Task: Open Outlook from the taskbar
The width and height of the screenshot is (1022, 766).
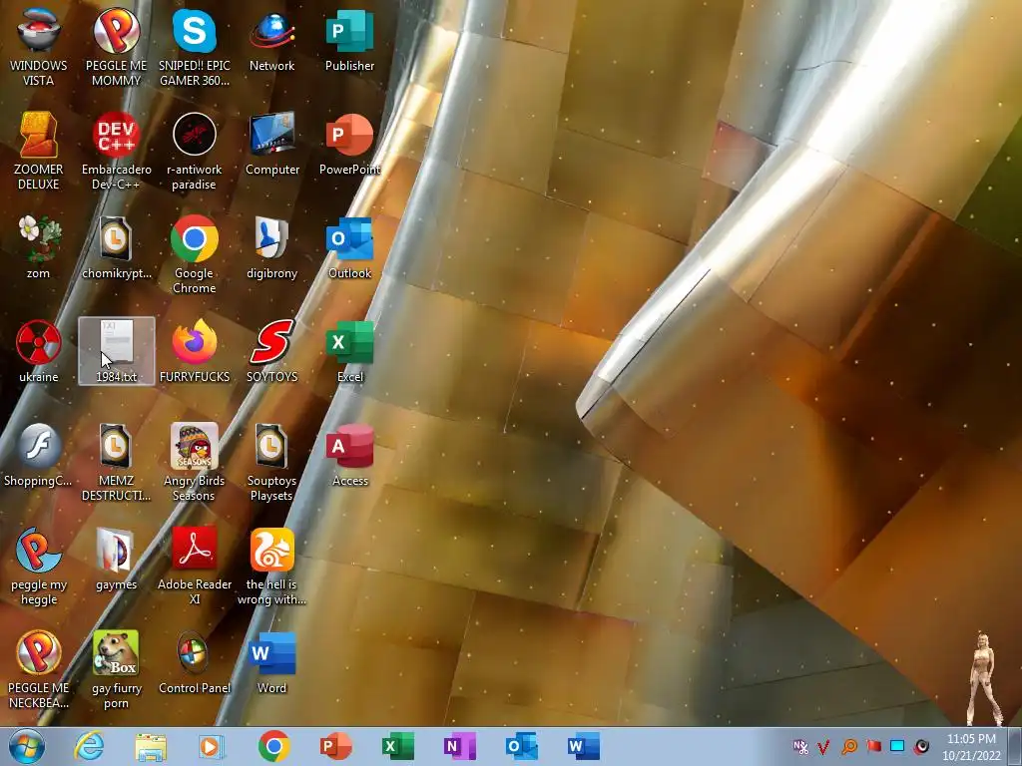Action: (521, 746)
